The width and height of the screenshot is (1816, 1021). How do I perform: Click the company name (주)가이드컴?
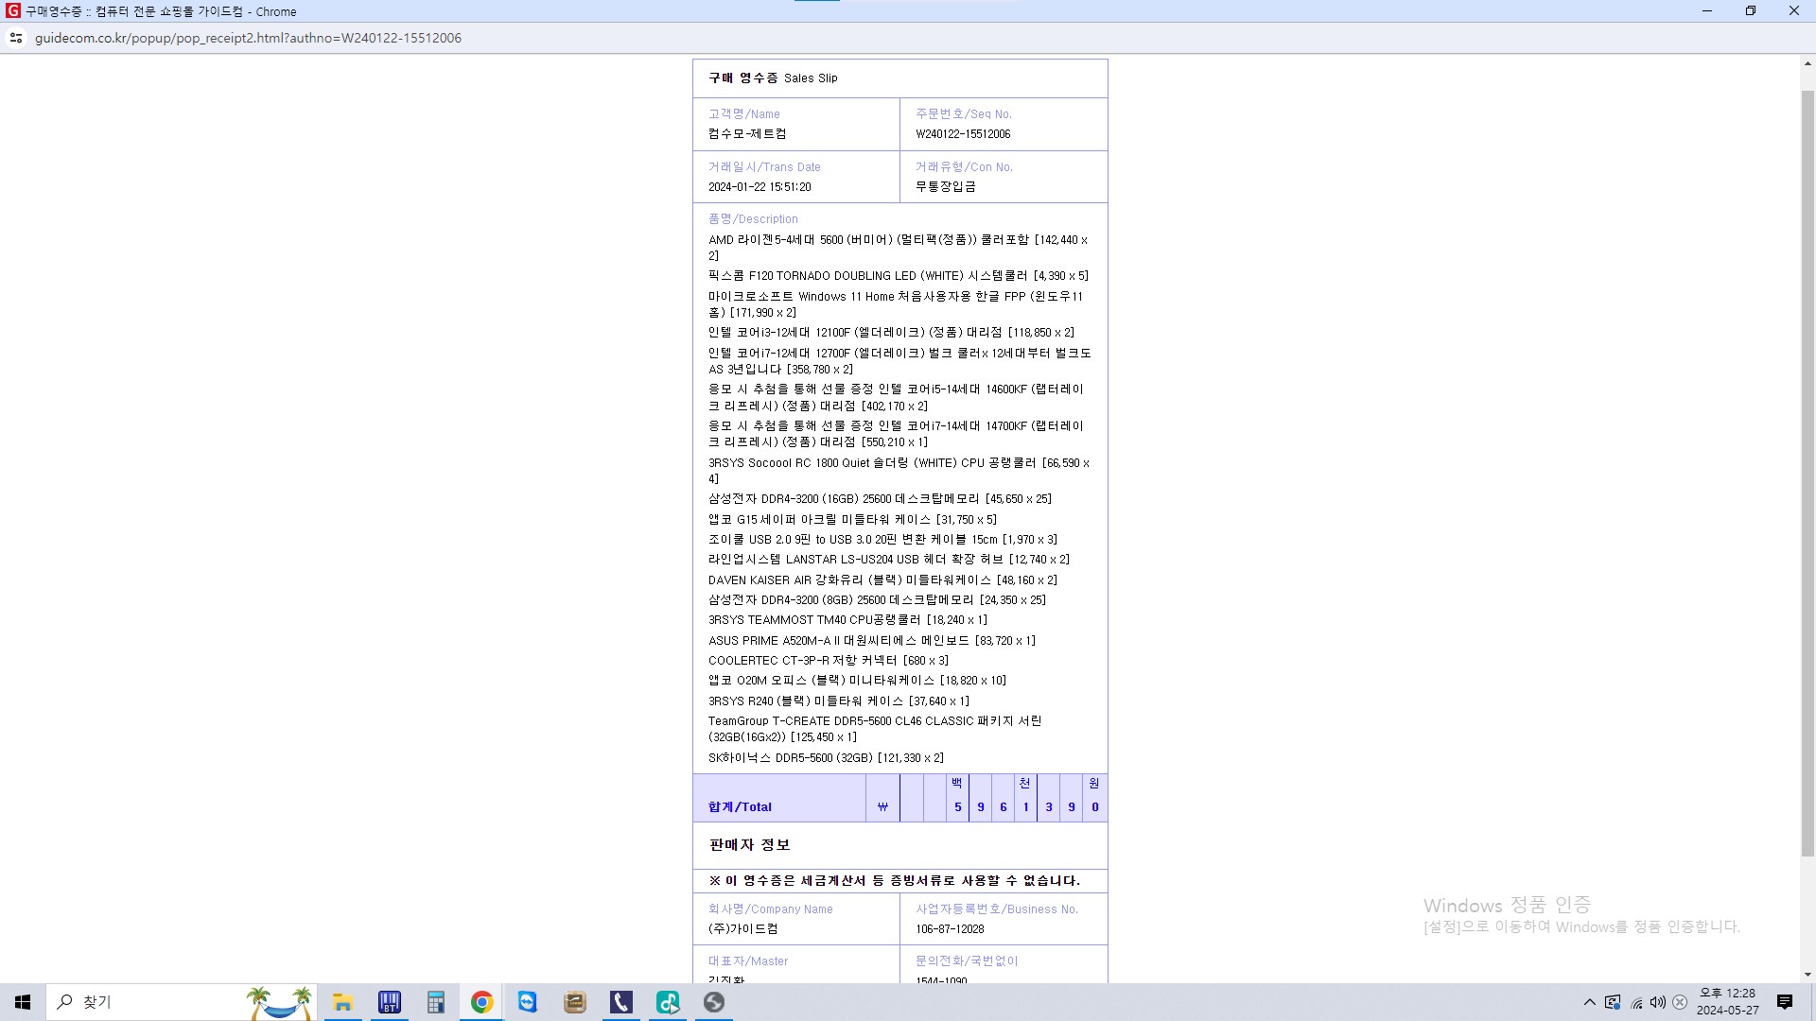tap(743, 929)
